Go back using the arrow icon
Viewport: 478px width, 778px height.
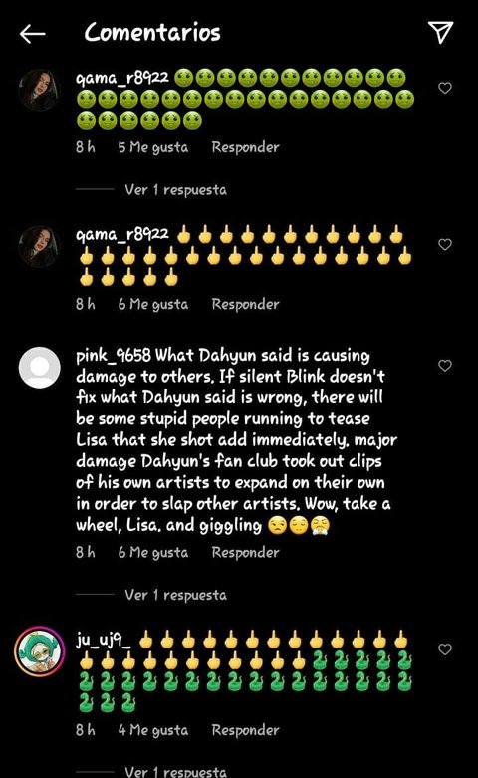tap(32, 34)
